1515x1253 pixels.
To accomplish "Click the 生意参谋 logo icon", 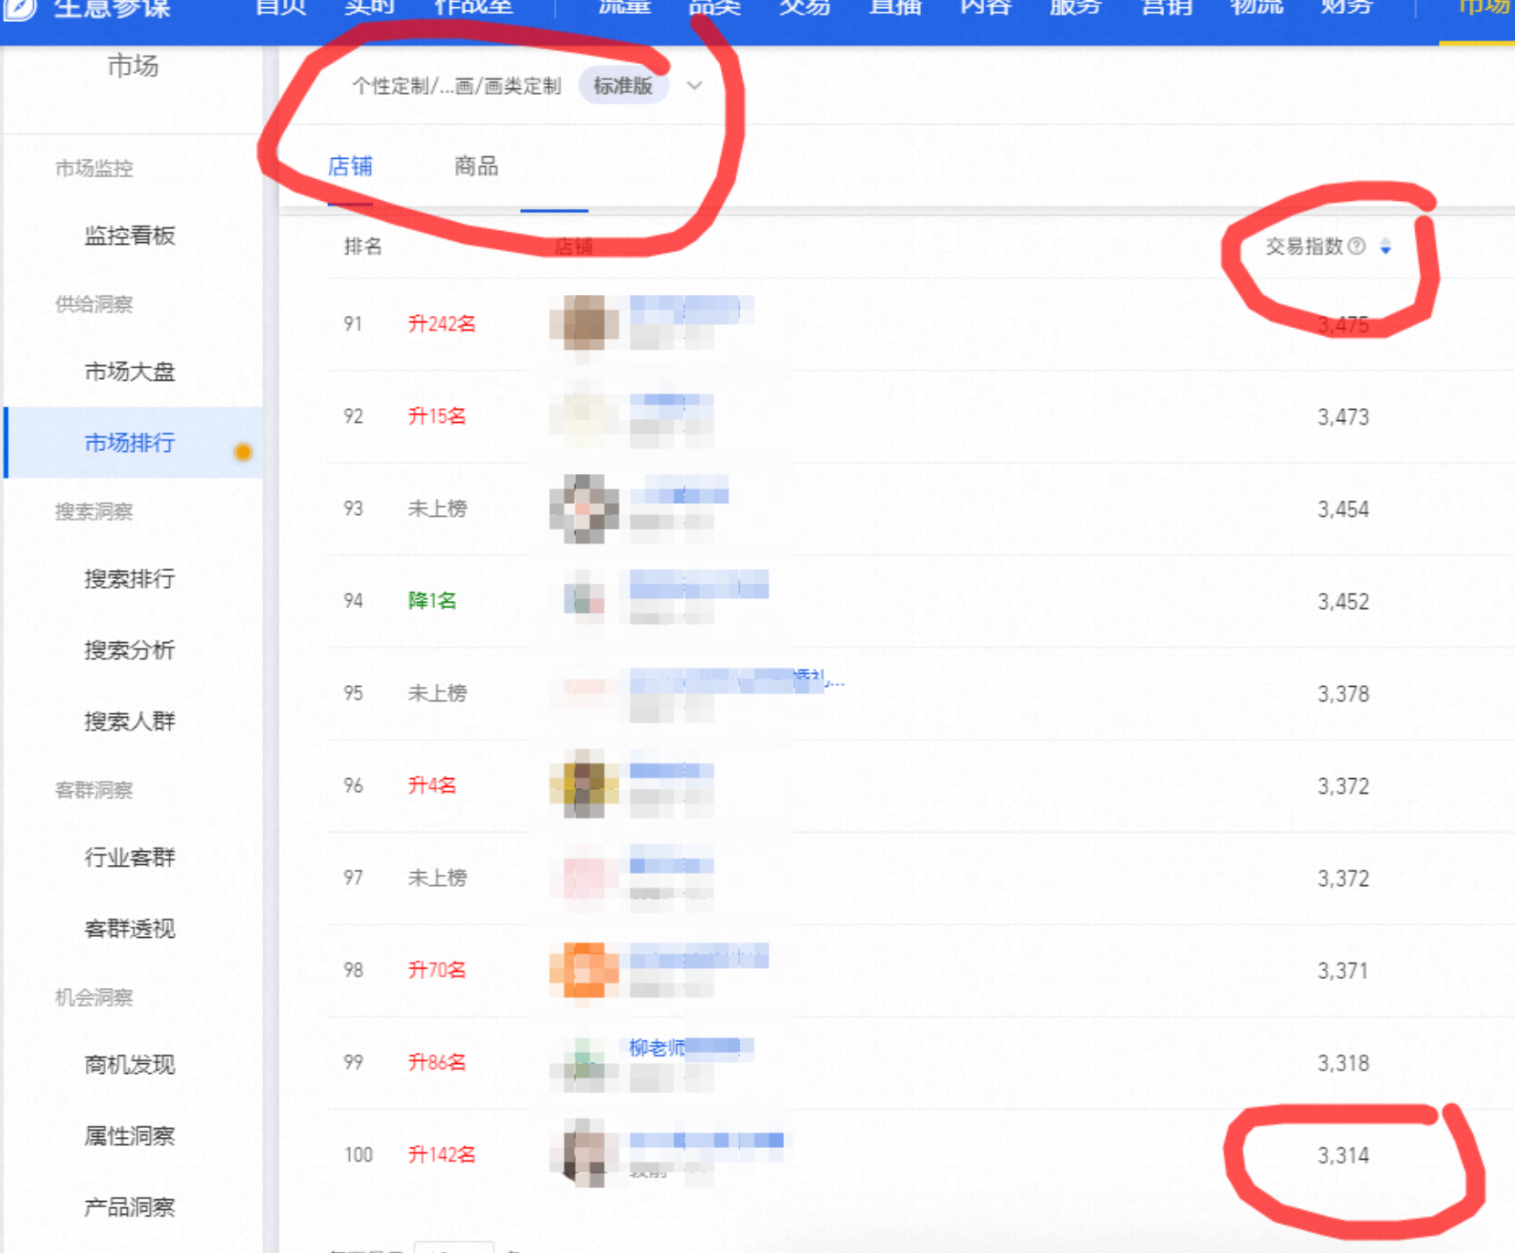I will click(20, 9).
